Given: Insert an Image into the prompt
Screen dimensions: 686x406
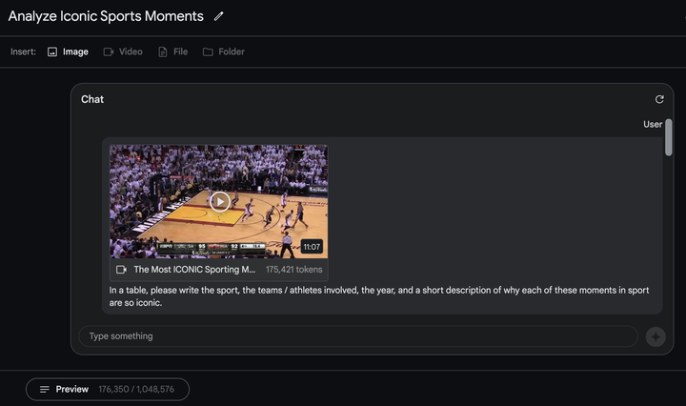Looking at the screenshot, I should click(x=68, y=51).
